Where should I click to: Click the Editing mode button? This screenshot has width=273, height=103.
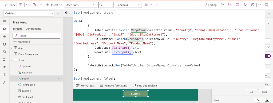click(210, 5)
